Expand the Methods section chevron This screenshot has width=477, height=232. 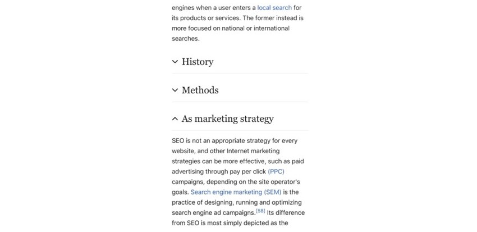[175, 90]
